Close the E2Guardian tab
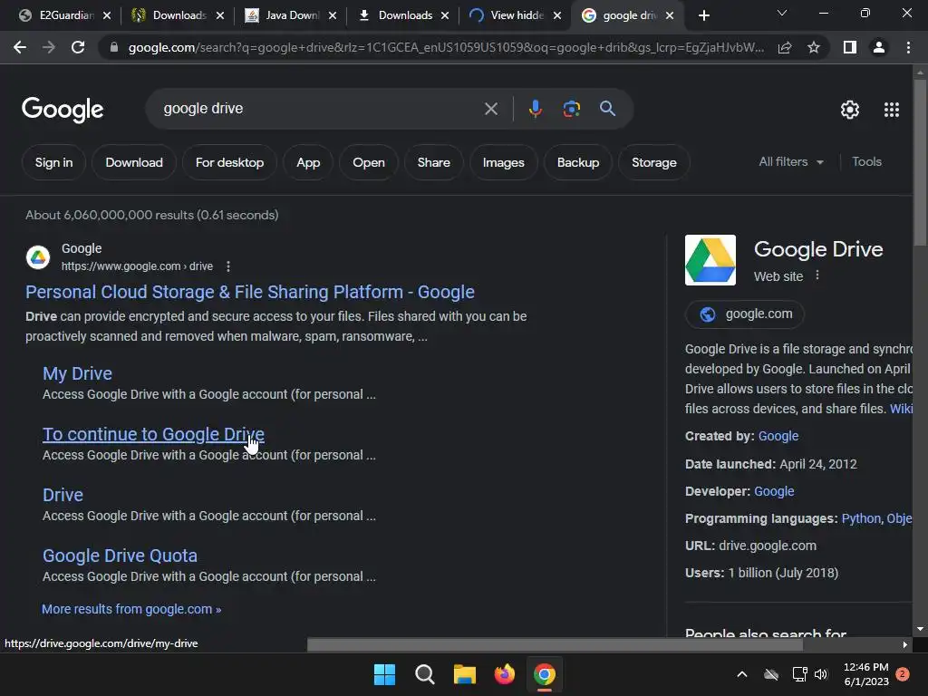Image resolution: width=928 pixels, height=696 pixels. [x=107, y=15]
